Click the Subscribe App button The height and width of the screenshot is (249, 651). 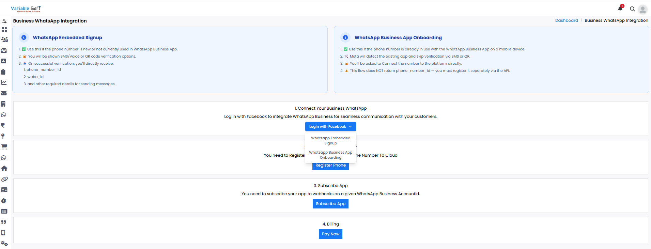(x=330, y=204)
